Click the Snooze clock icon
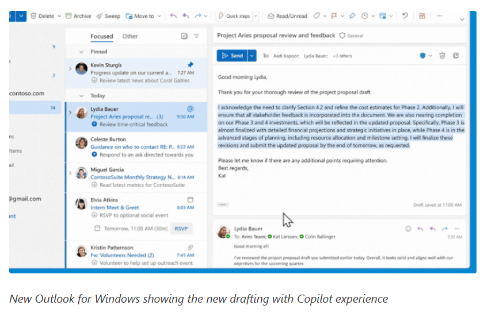The image size is (484, 313). [364, 16]
